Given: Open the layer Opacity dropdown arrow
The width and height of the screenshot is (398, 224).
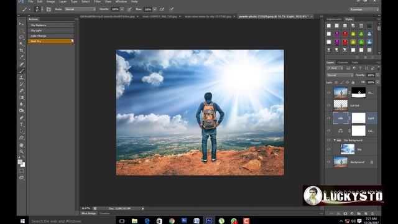Looking at the screenshot, I should pos(377,75).
